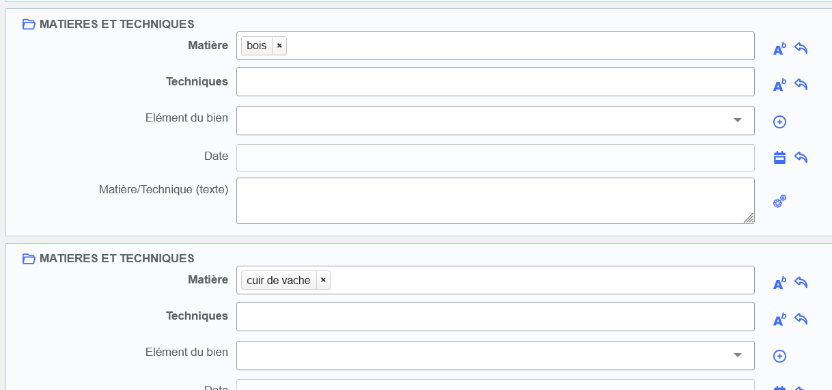Click the A-b thesaurus icon beside the bois Matière field

(x=779, y=48)
